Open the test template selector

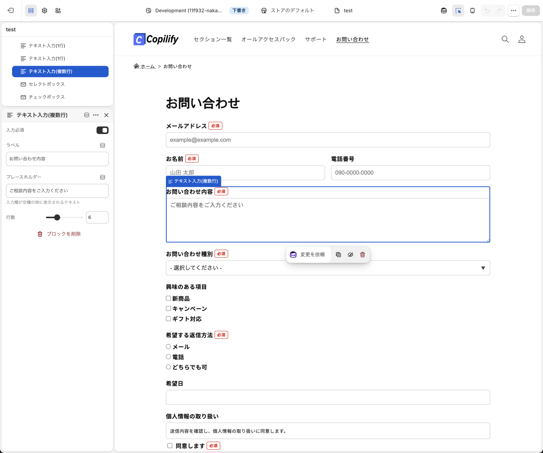pyautogui.click(x=344, y=11)
